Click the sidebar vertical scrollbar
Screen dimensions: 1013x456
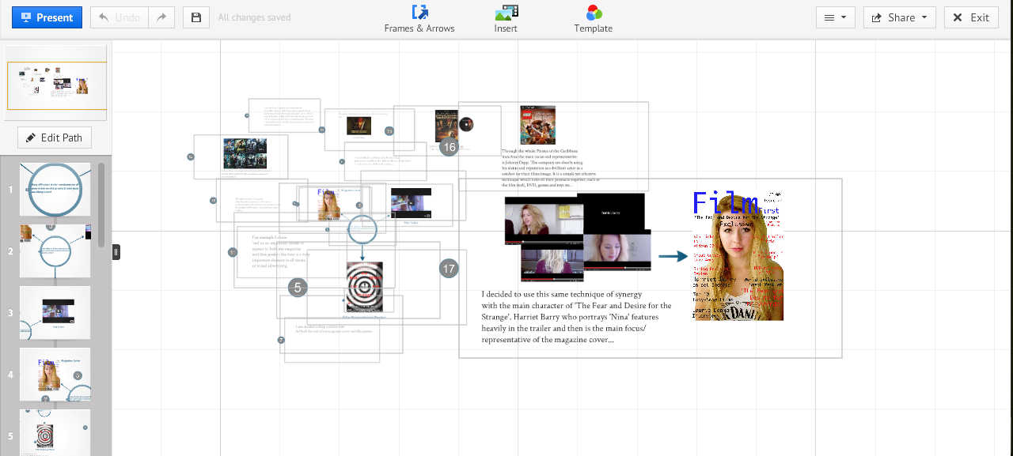[101, 205]
